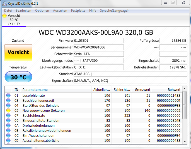The image size is (191, 149).
Task: Click raw value 000000000483
Action: [169, 140]
